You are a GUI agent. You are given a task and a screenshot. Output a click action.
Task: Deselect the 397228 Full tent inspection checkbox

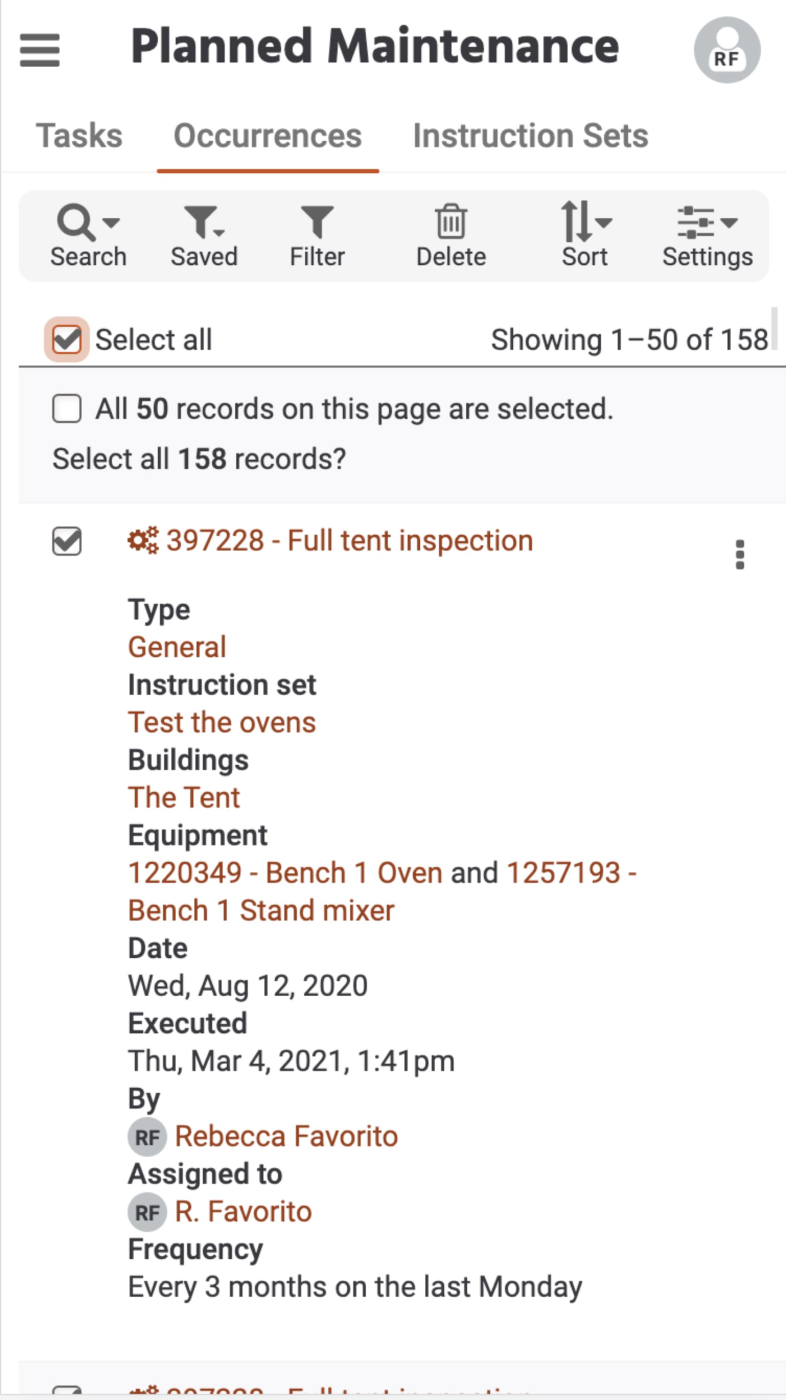67,541
